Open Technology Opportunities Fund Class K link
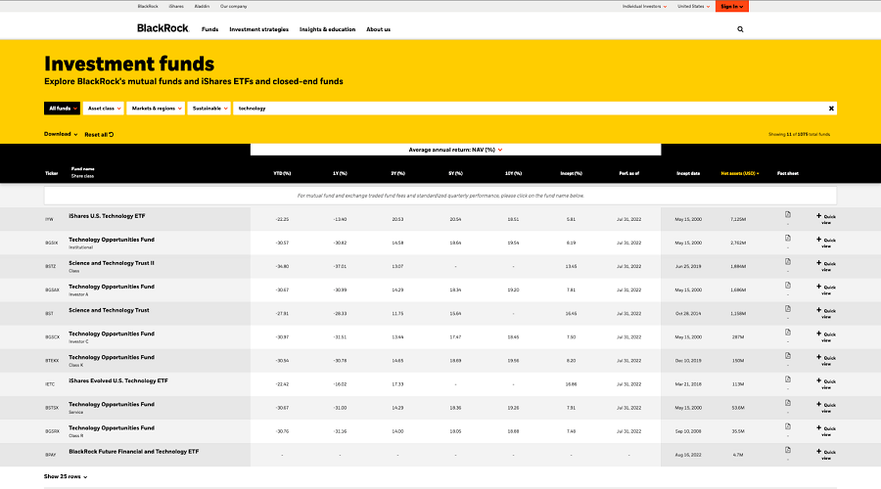Viewport: 881px width, 489px height. coord(112,357)
